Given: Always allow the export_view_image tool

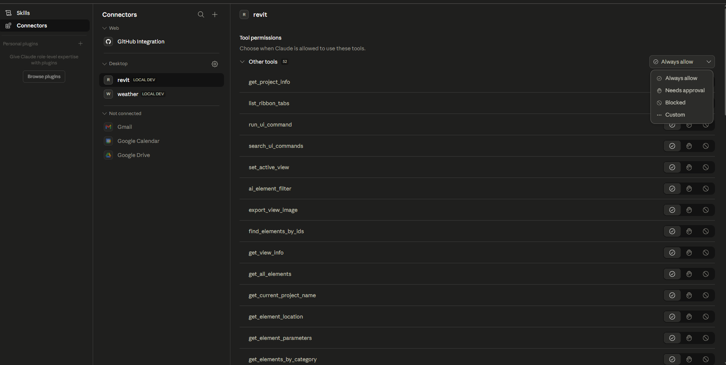Looking at the screenshot, I should tap(672, 210).
